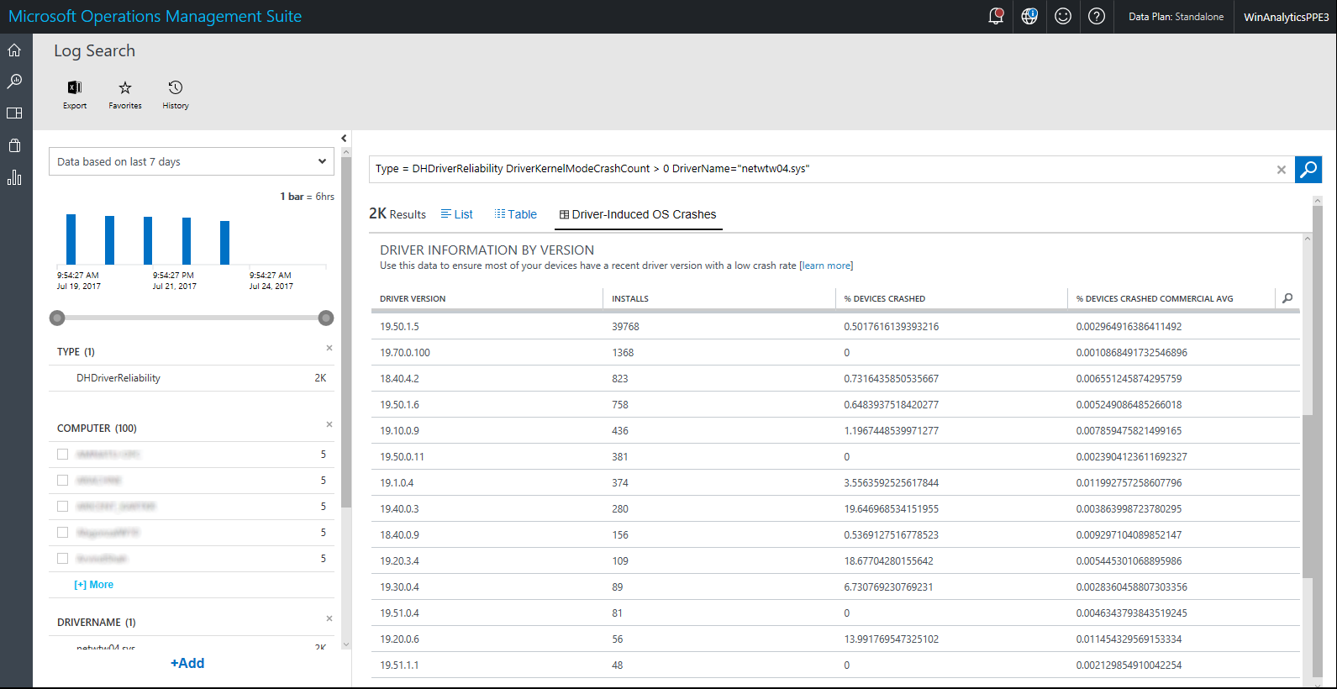Image resolution: width=1337 pixels, height=689 pixels.
Task: Run the query with the blue search button
Action: click(x=1308, y=169)
